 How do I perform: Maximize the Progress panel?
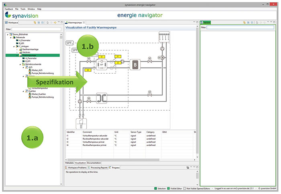click(197, 167)
